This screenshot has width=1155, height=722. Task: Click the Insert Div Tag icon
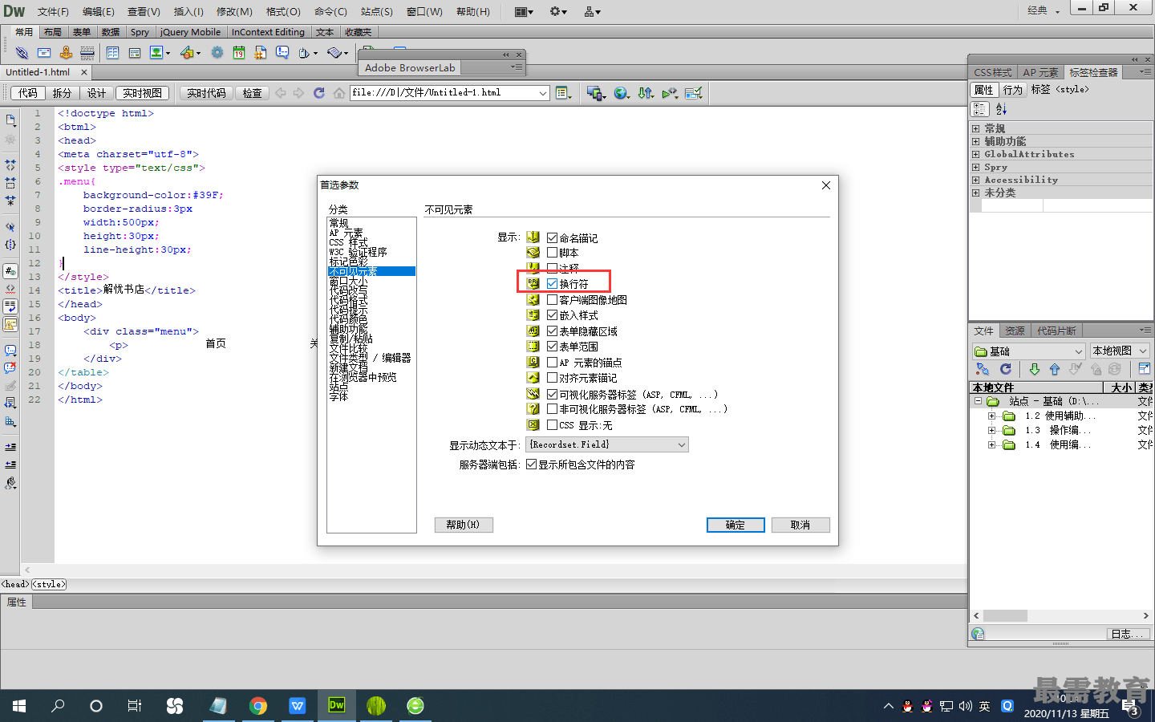[x=135, y=53]
